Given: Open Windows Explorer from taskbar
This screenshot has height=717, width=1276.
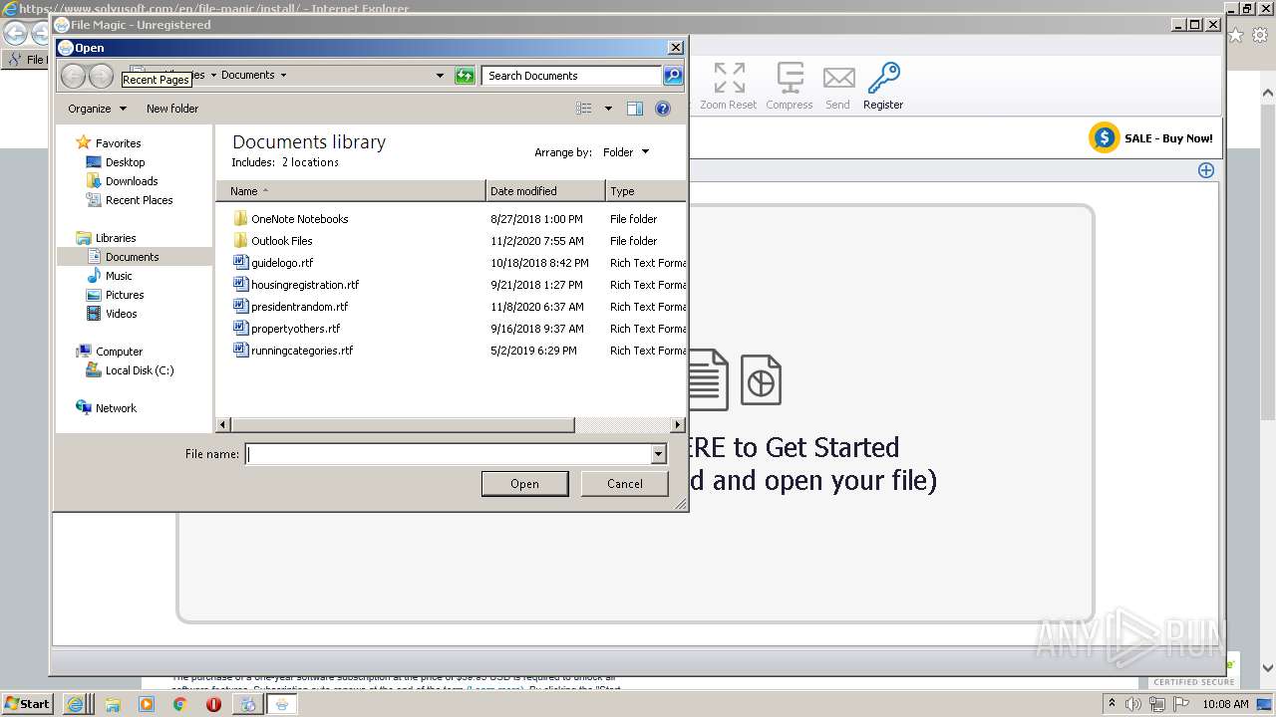Looking at the screenshot, I should pyautogui.click(x=113, y=704).
